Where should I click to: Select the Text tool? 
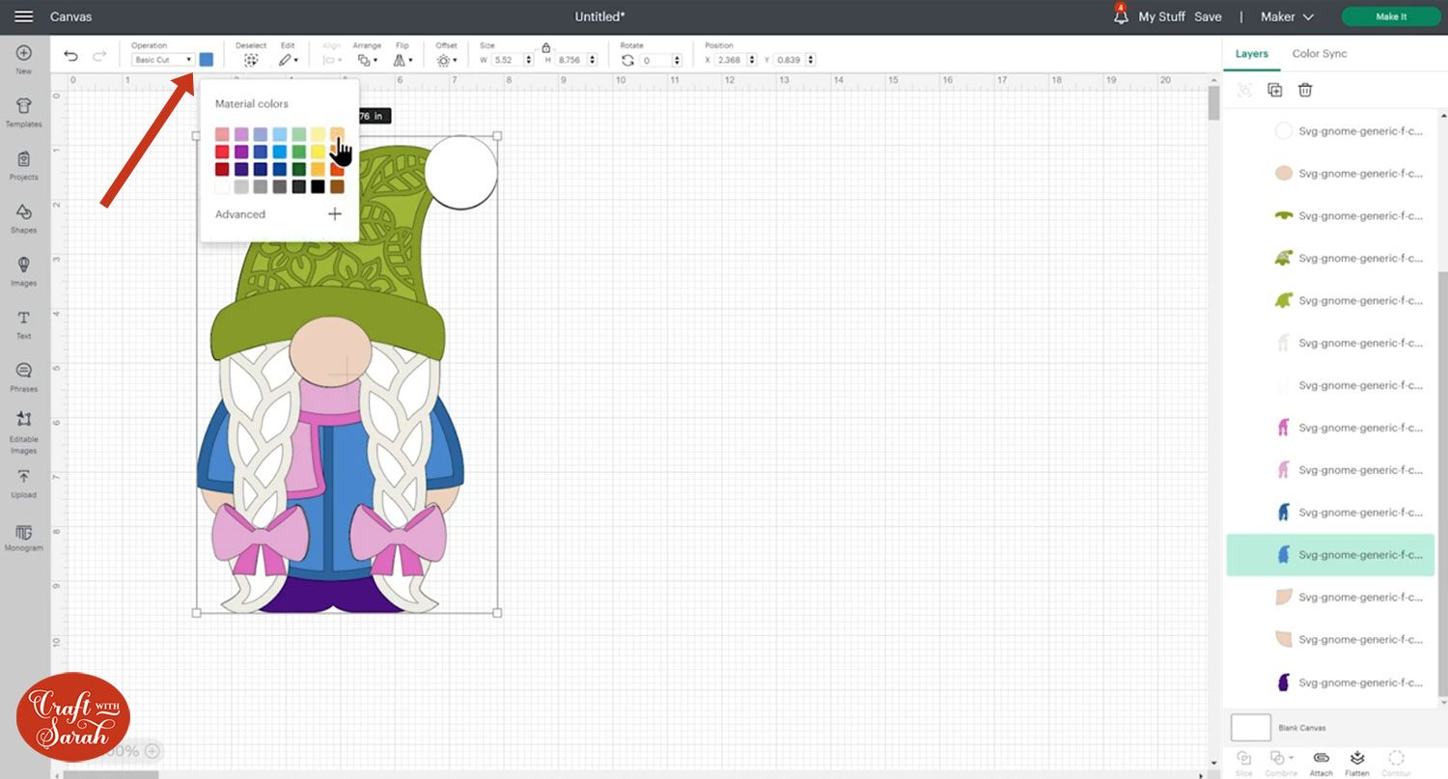point(23,323)
